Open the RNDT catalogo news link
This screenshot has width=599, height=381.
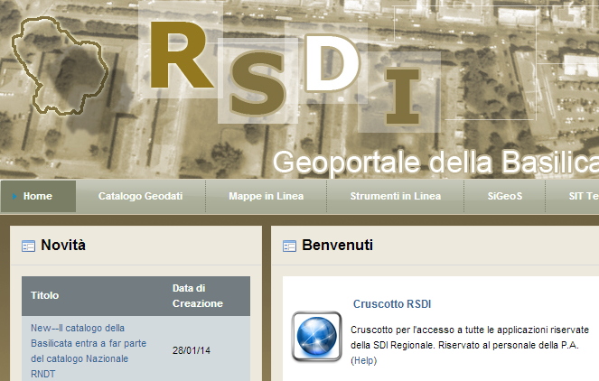(x=89, y=351)
